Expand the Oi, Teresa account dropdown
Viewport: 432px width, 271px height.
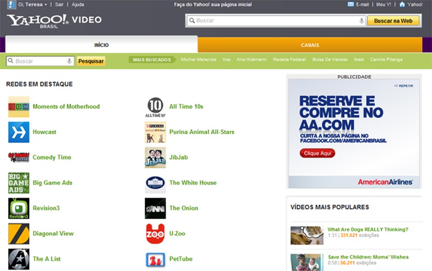(32, 4)
